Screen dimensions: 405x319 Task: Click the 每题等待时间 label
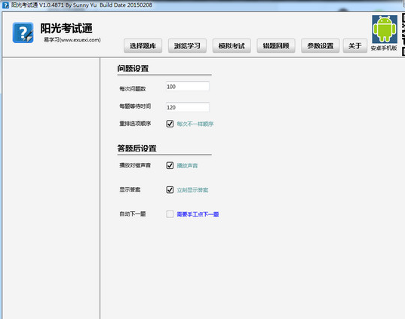point(135,106)
